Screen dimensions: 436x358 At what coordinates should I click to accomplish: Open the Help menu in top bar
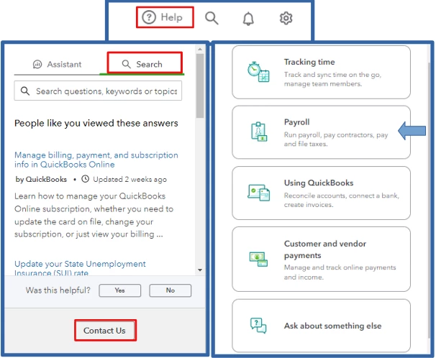coord(163,17)
